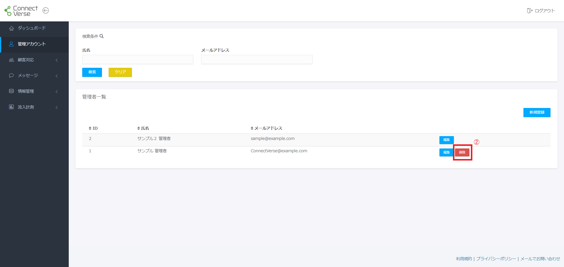Click the 管理アカウント user icon

coord(11,44)
